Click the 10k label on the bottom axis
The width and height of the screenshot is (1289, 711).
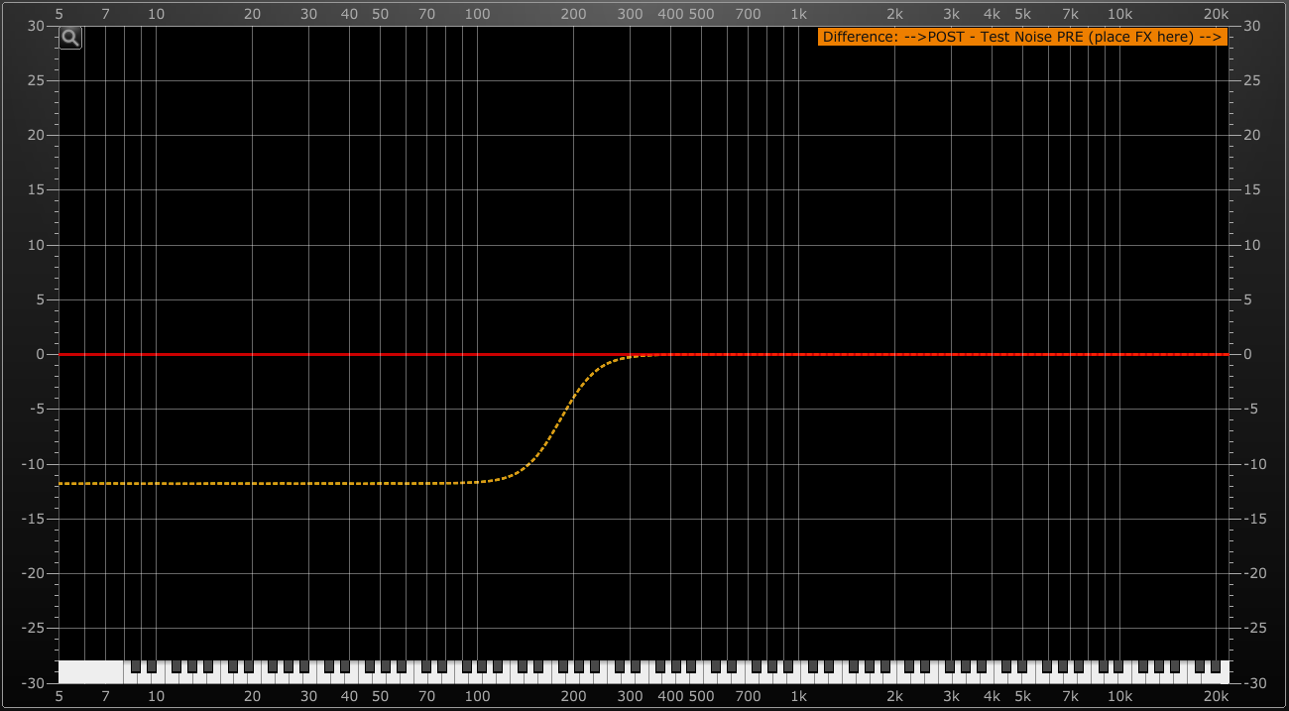(x=1119, y=696)
